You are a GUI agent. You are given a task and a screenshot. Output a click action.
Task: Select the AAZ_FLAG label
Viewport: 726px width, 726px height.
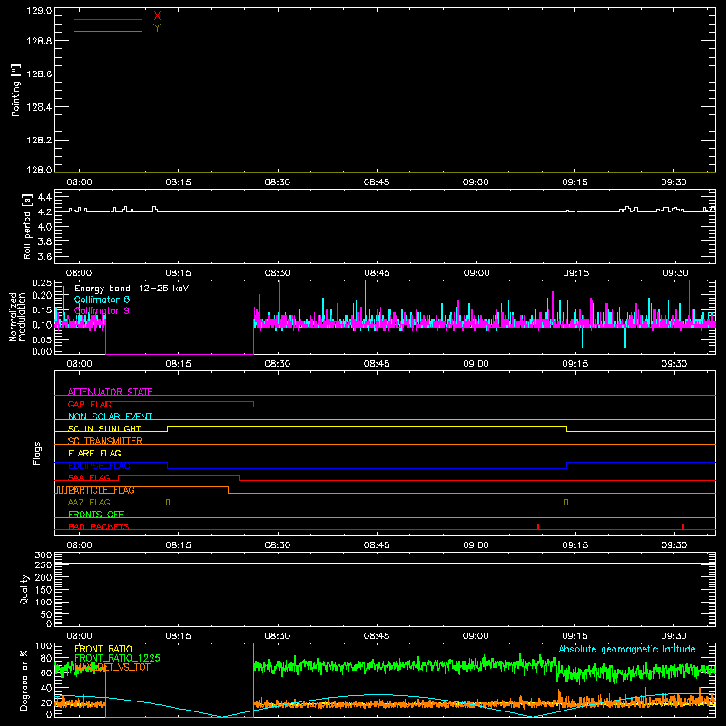click(x=89, y=502)
